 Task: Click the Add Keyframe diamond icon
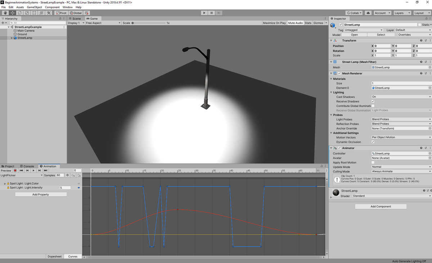[67, 175]
